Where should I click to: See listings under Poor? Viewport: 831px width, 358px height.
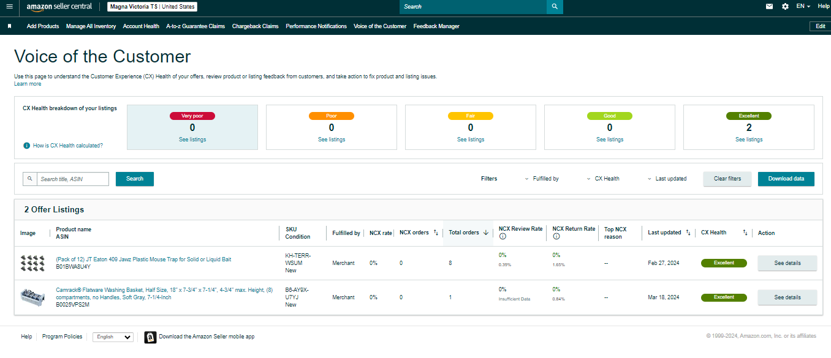point(332,140)
